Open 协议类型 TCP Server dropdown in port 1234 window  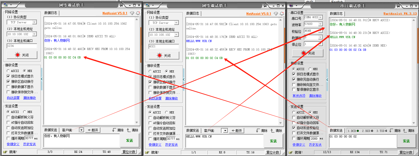(x=34, y=22)
